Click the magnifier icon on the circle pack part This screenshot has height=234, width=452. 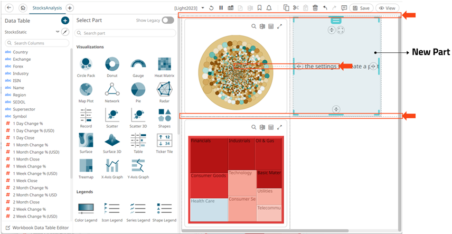pyautogui.click(x=253, y=26)
